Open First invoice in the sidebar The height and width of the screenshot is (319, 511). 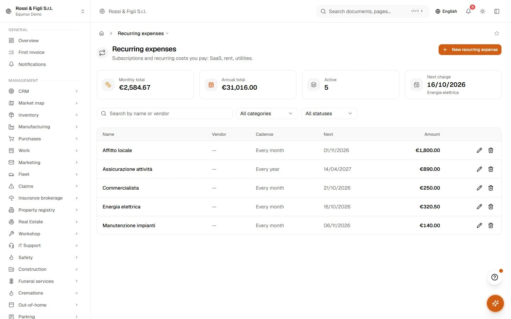(x=43, y=52)
